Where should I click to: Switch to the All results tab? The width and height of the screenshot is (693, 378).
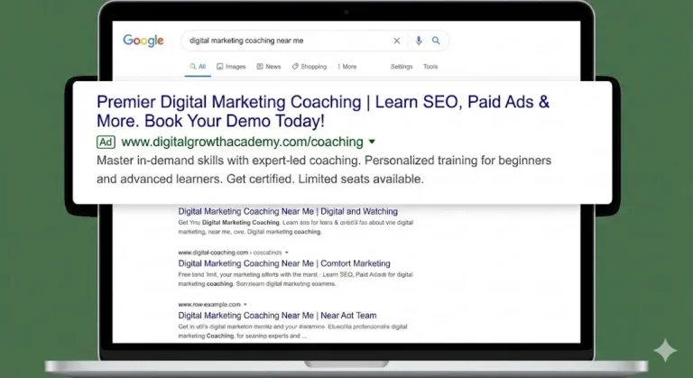(x=198, y=67)
